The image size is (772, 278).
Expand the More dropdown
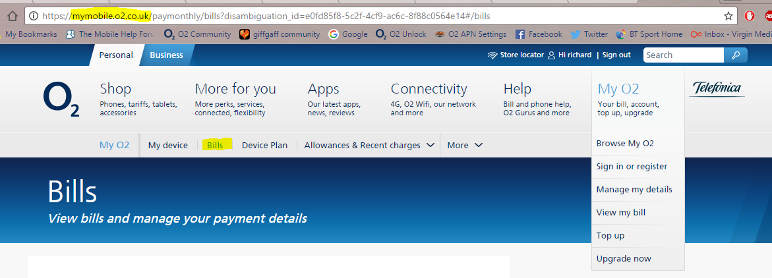[x=465, y=145]
